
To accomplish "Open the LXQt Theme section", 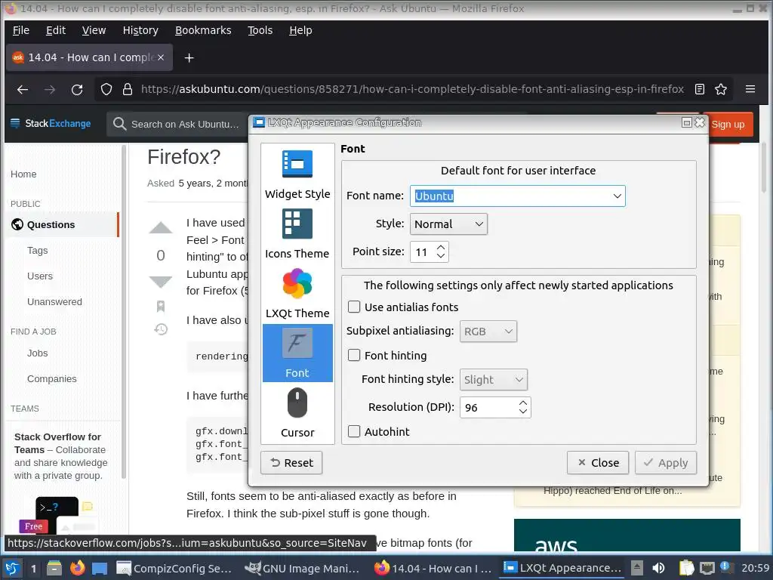I will [297, 294].
